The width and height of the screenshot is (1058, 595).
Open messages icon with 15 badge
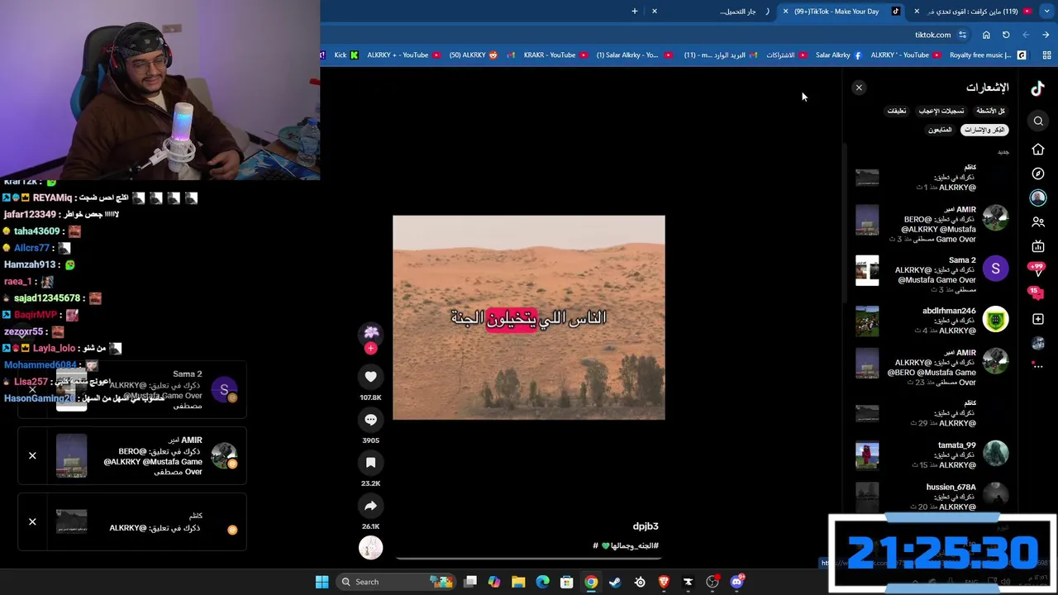pyautogui.click(x=1037, y=293)
